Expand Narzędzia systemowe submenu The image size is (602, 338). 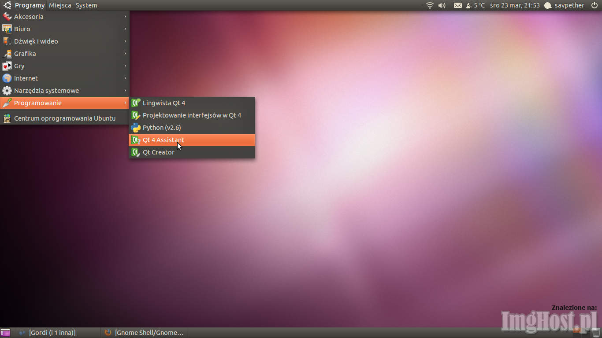64,91
